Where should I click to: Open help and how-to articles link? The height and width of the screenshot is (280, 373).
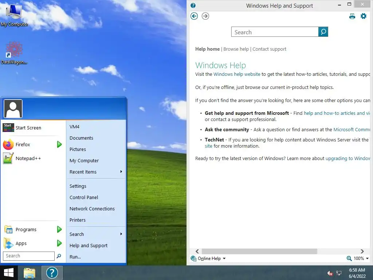(337, 113)
